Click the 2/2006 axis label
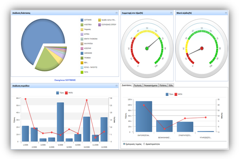 pyautogui.click(x=34, y=147)
